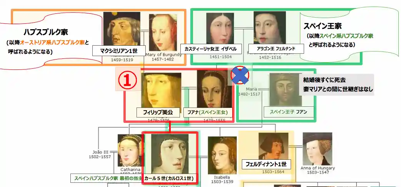Click the João III 1502-1557 entry
The width and height of the screenshot is (401, 187).
(x=100, y=154)
